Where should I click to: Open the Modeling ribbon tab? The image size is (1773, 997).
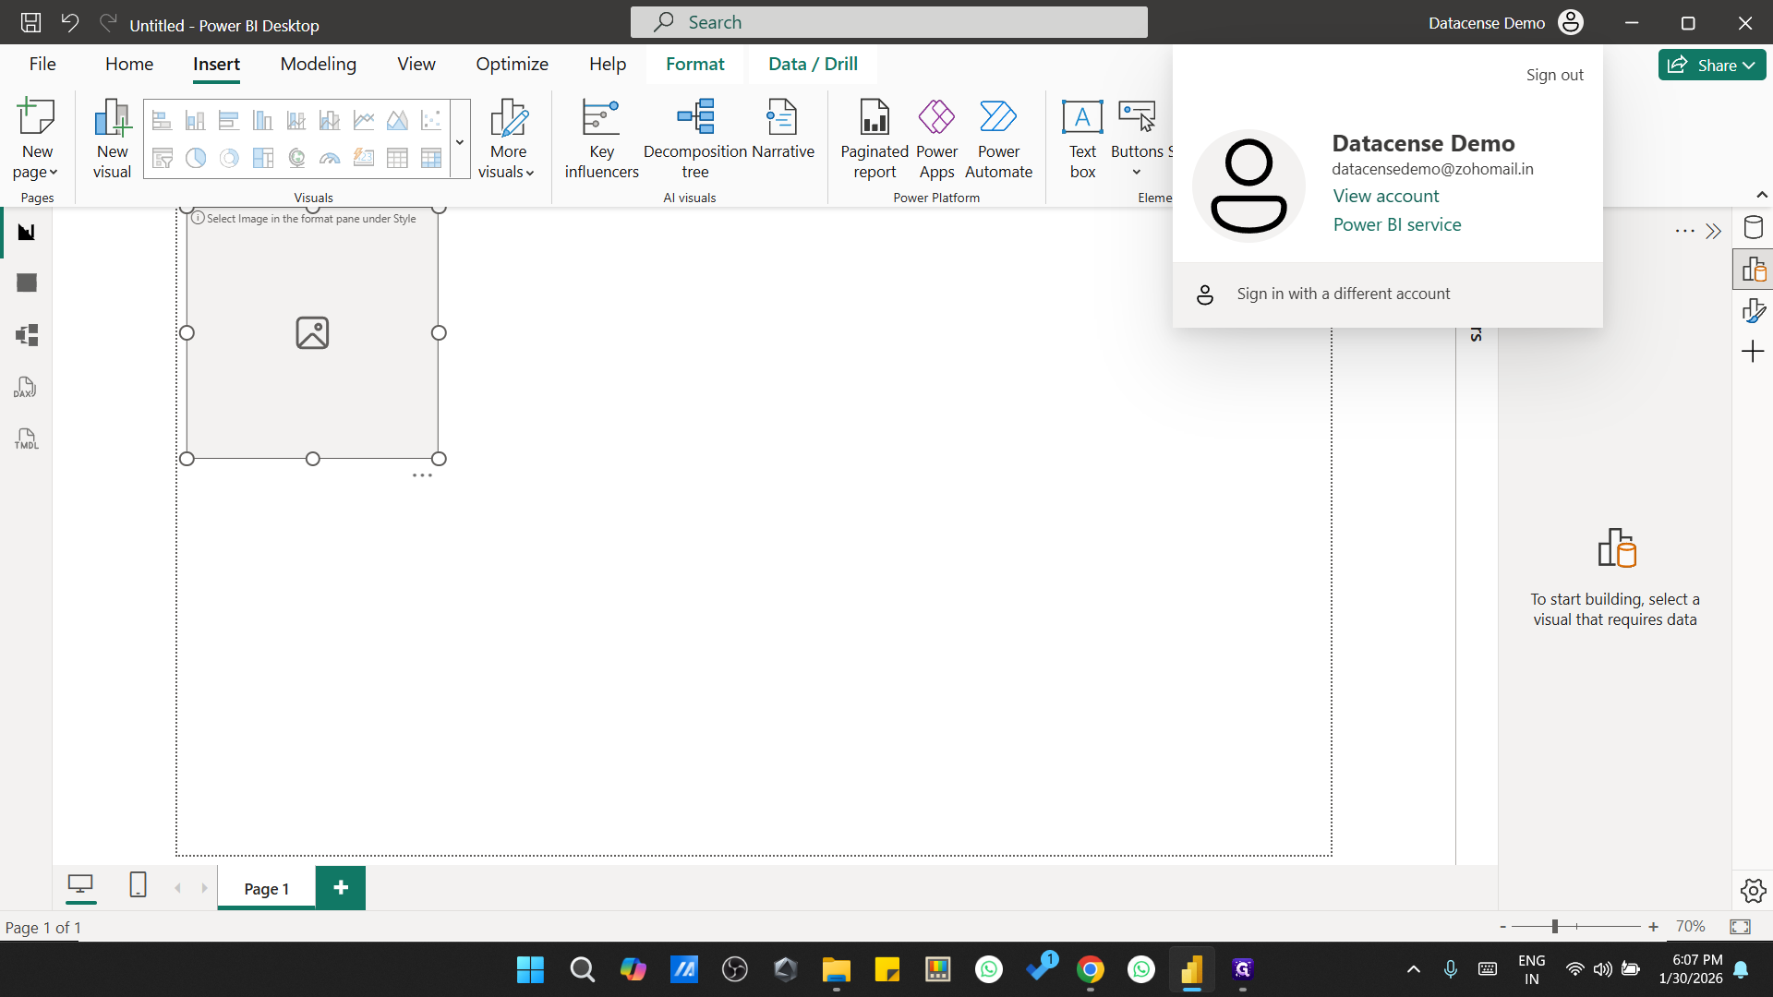pyautogui.click(x=318, y=64)
